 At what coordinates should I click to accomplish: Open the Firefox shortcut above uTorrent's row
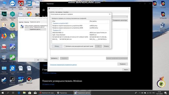point(4,36)
